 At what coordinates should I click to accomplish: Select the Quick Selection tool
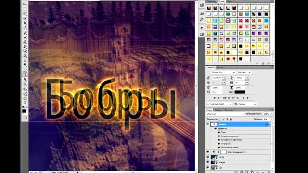click(25, 18)
